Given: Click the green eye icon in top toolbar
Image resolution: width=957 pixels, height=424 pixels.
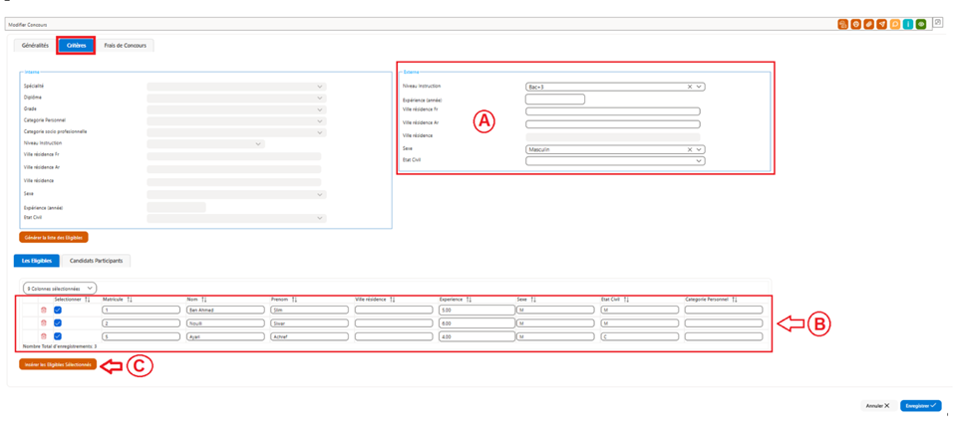Looking at the screenshot, I should click(x=921, y=24).
